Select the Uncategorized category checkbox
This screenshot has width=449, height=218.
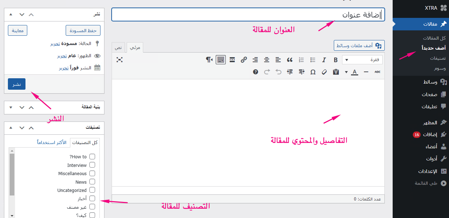tap(92, 190)
